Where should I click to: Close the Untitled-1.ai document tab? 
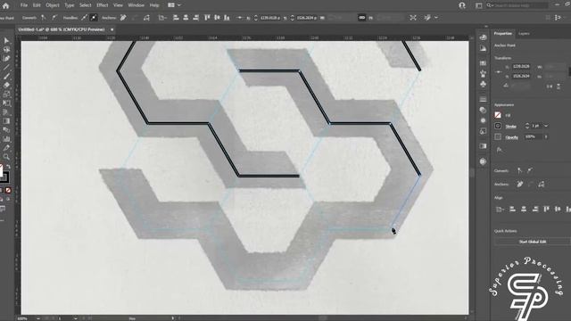(x=112, y=29)
